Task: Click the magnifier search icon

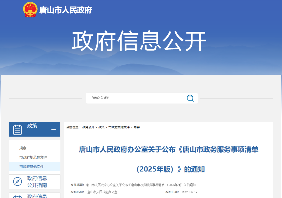Action: click(x=190, y=98)
